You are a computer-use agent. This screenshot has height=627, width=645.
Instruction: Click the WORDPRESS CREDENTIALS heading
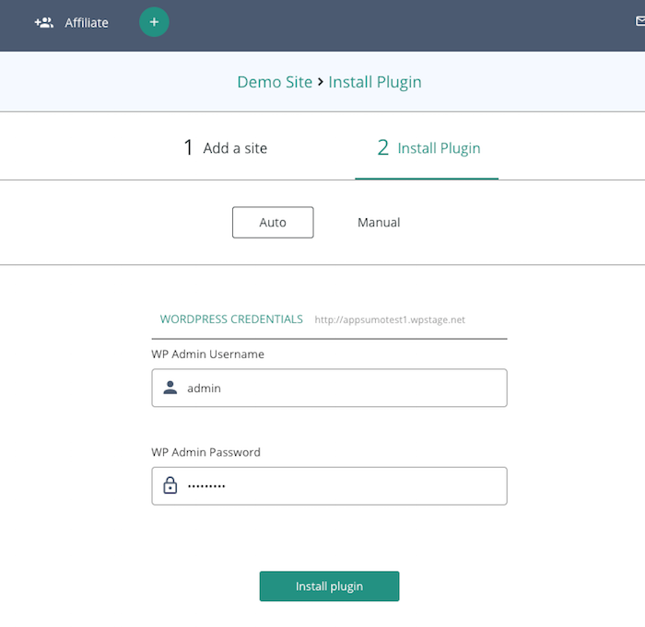click(231, 319)
